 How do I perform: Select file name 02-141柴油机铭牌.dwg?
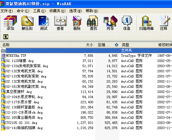[24, 128]
